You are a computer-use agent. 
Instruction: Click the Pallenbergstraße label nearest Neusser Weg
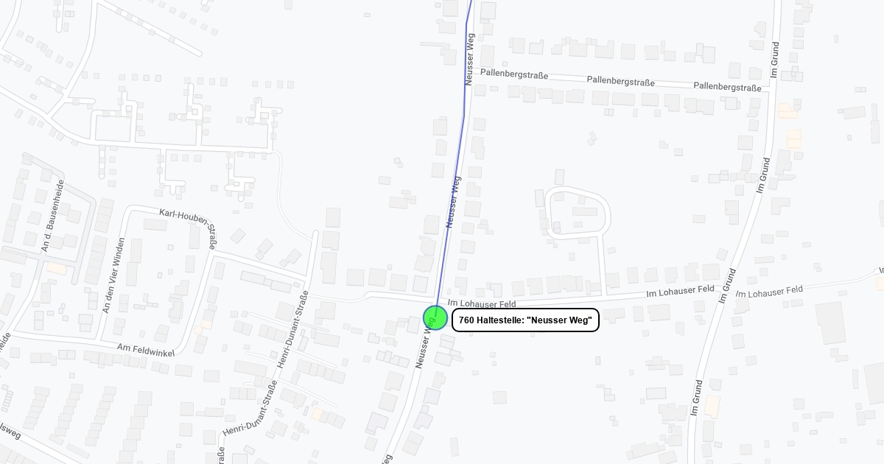(514, 74)
